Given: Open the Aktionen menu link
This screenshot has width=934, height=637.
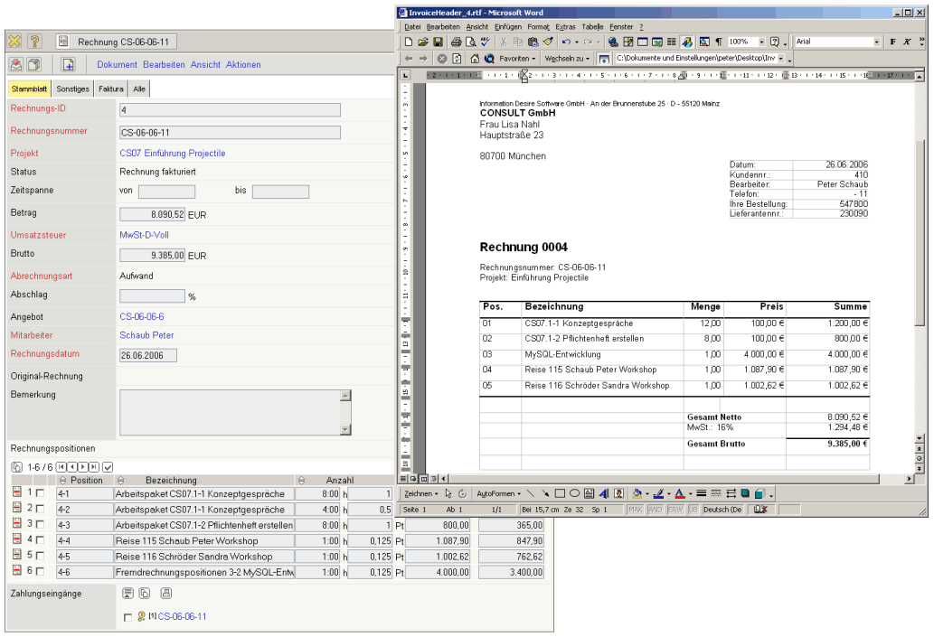Looking at the screenshot, I should point(243,64).
